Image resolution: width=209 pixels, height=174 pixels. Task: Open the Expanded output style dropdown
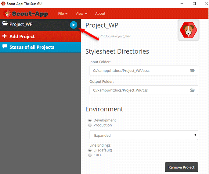click(x=144, y=135)
